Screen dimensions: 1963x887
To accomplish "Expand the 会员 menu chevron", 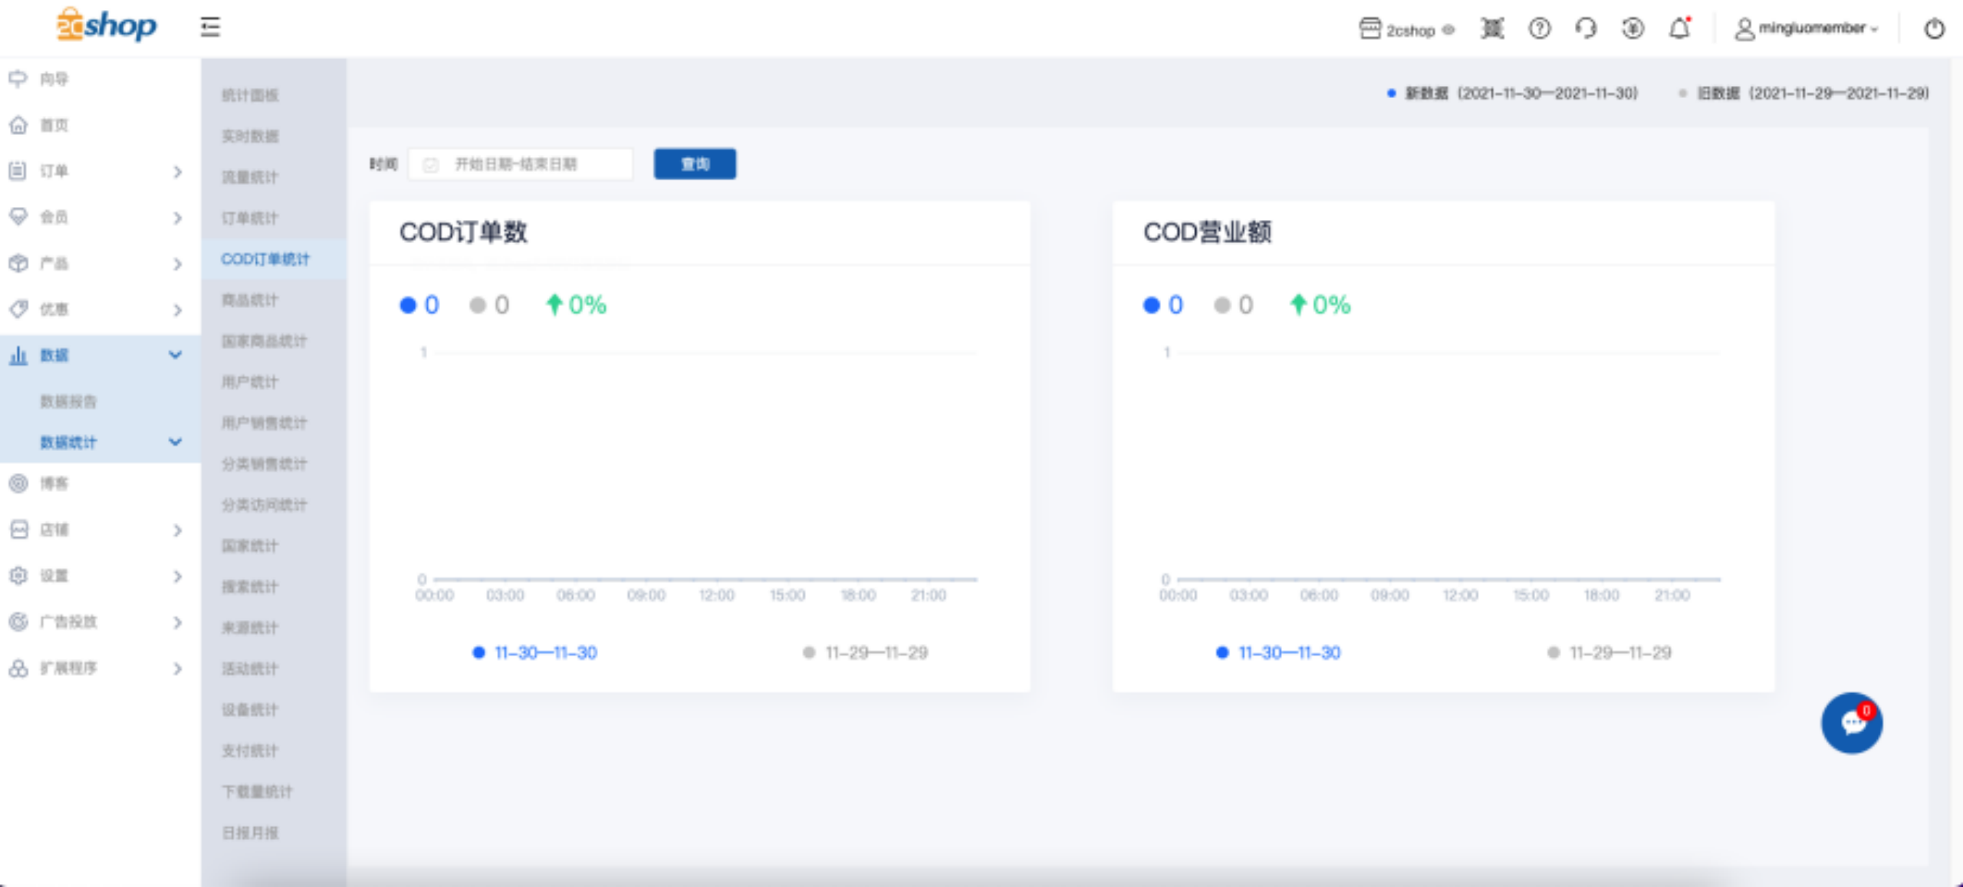I will (177, 218).
